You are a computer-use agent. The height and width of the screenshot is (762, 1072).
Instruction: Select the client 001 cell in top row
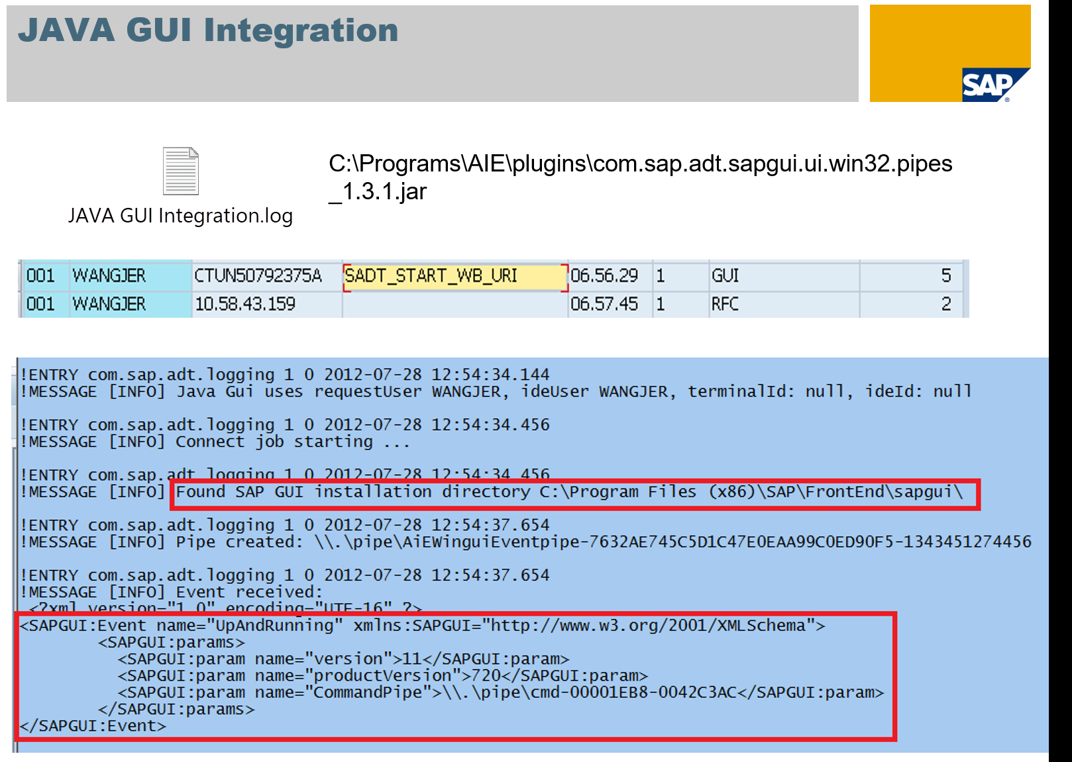tap(42, 276)
